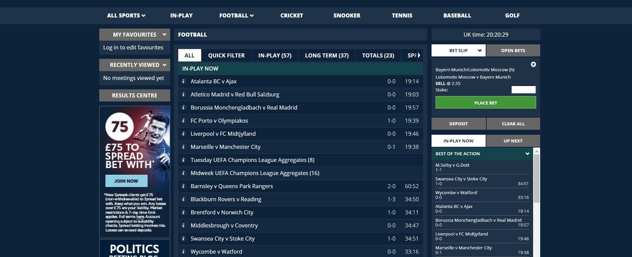Switch to the Open Bets tab
Screen dimensions: 632x257
(513, 50)
